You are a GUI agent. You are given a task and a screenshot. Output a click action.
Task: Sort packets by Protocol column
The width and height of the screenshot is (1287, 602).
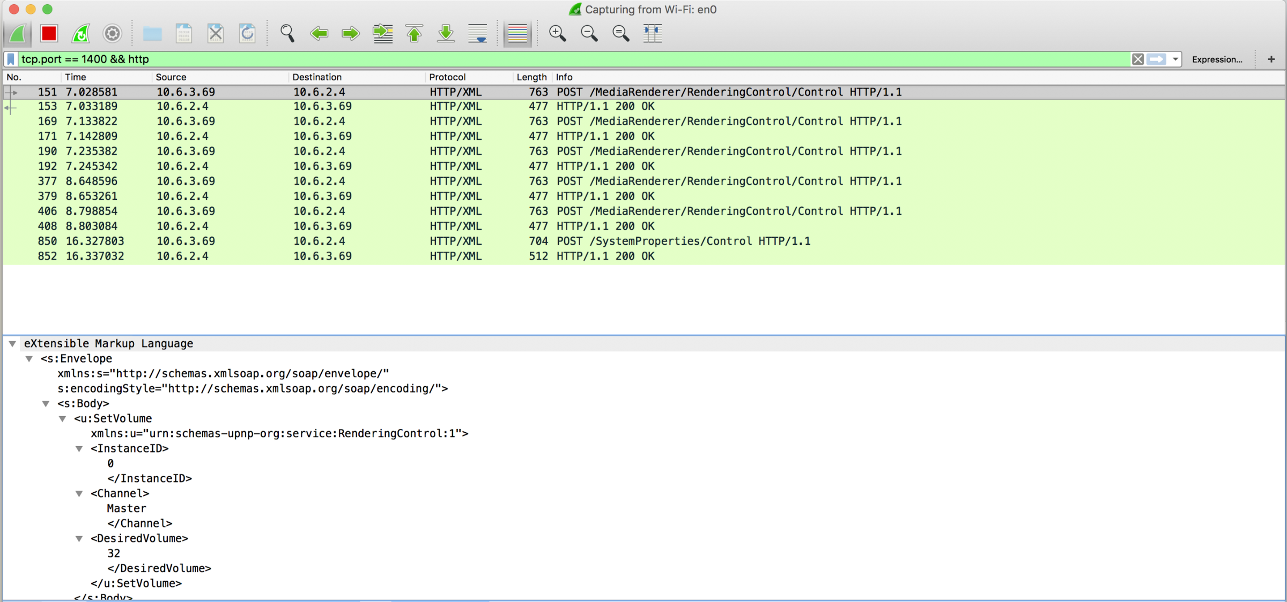pyautogui.click(x=447, y=77)
